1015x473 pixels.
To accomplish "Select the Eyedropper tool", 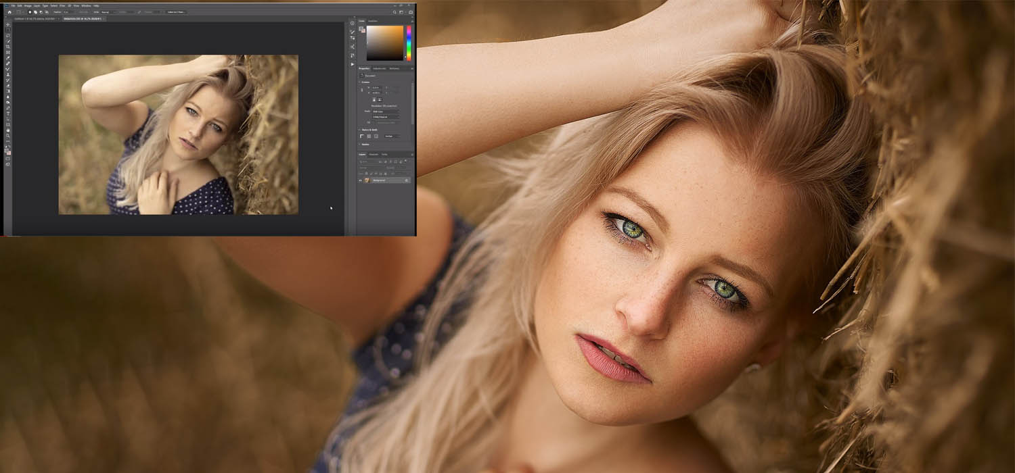I will tap(8, 57).
